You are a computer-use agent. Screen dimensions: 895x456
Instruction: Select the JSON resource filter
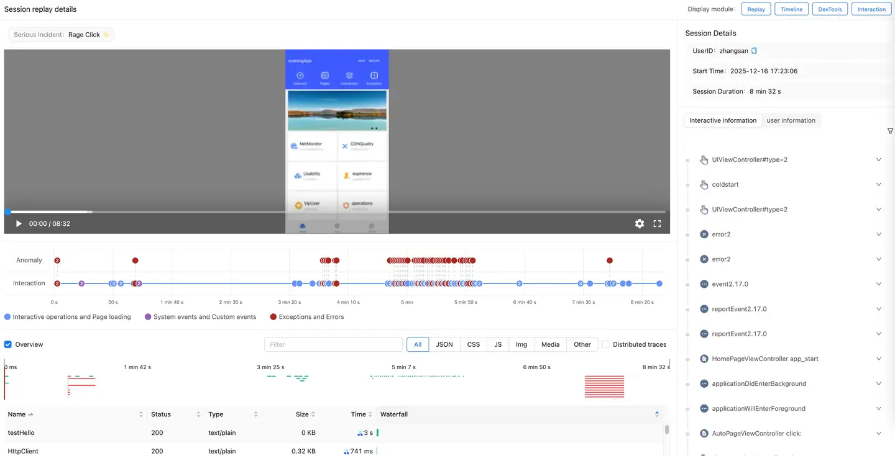click(x=444, y=344)
